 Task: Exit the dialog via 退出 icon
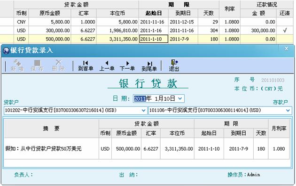(174, 65)
